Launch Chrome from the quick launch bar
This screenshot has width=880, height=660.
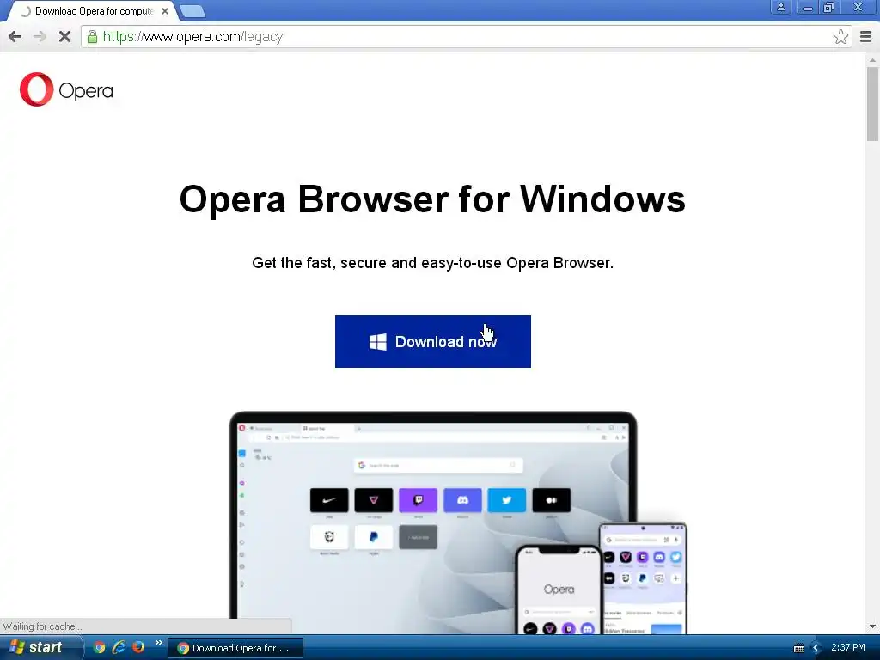point(100,648)
